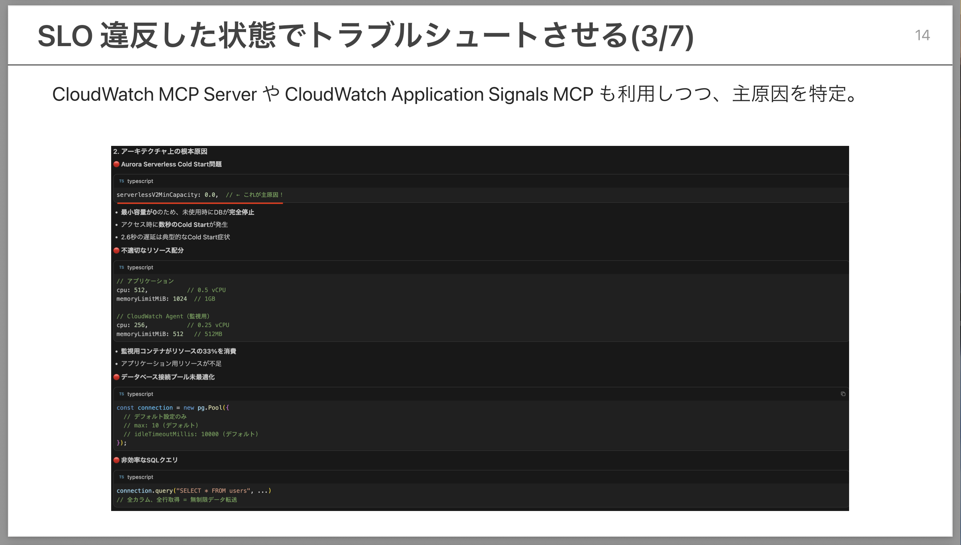
Task: Click the heading Aurora Serverless Cold Start問題
Action: pos(171,164)
